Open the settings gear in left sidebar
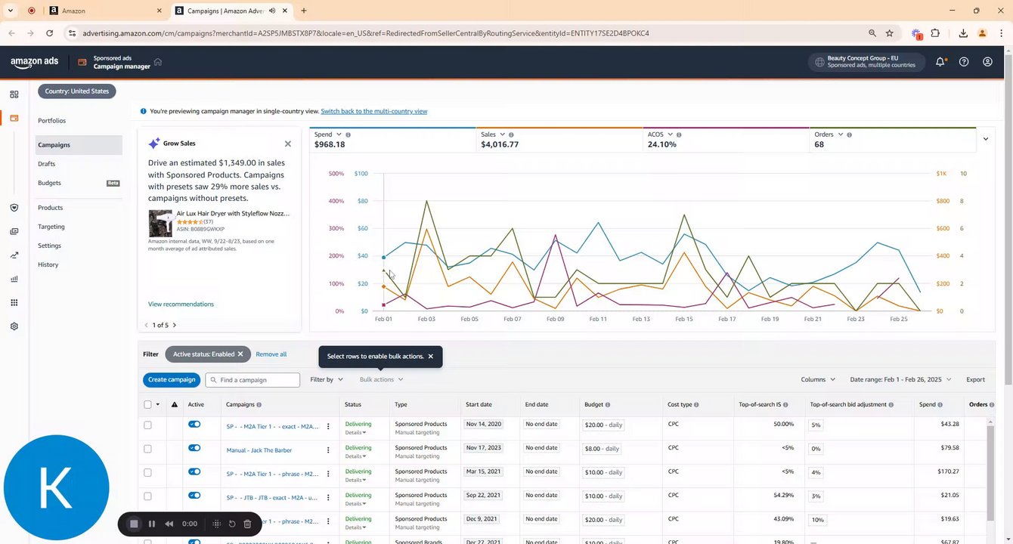The height and width of the screenshot is (544, 1013). pyautogui.click(x=14, y=326)
